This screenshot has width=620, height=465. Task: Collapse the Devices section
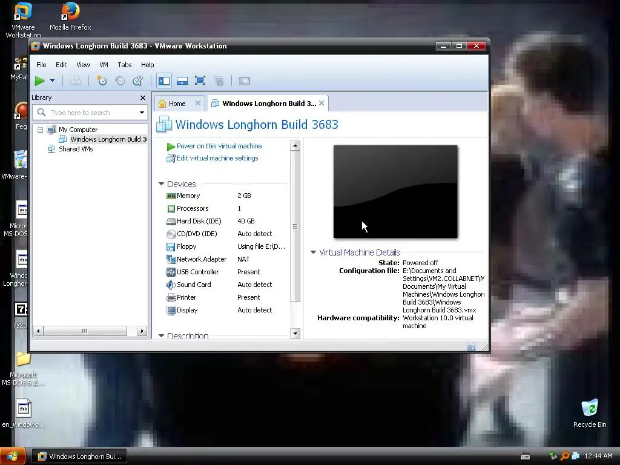click(x=161, y=184)
